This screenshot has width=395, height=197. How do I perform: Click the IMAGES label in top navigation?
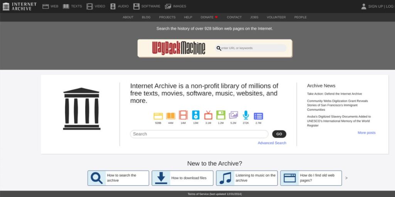[180, 6]
